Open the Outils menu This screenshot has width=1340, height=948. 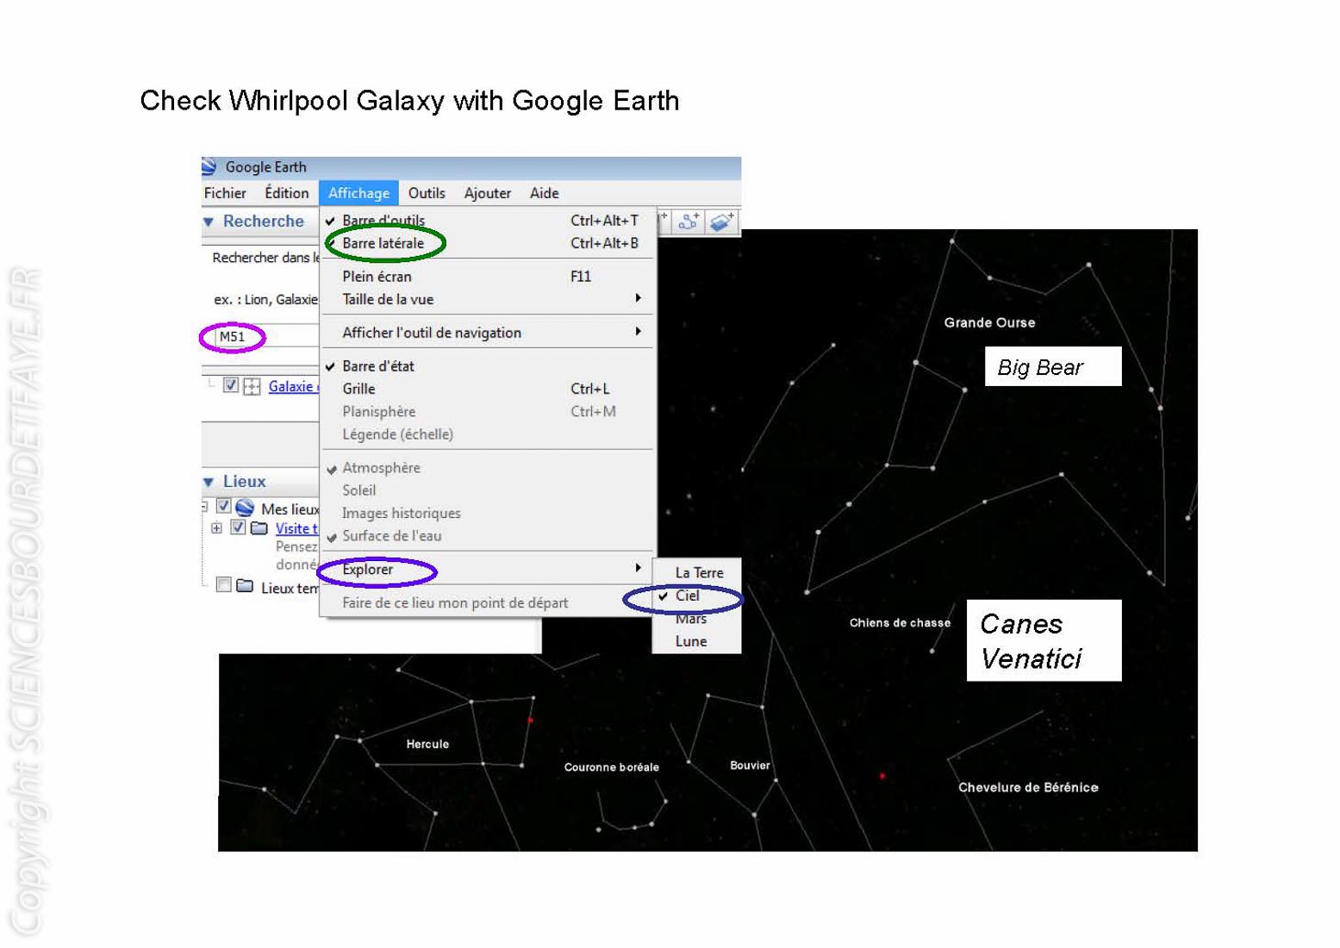[426, 193]
